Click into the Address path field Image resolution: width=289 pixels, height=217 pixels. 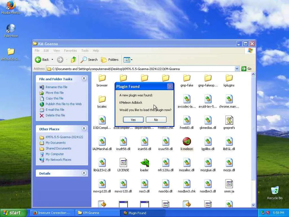pyautogui.click(x=141, y=69)
